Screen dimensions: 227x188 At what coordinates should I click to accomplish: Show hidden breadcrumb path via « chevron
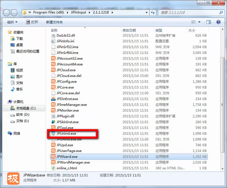click(30, 12)
